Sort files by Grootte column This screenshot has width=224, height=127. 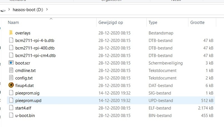click(x=197, y=22)
